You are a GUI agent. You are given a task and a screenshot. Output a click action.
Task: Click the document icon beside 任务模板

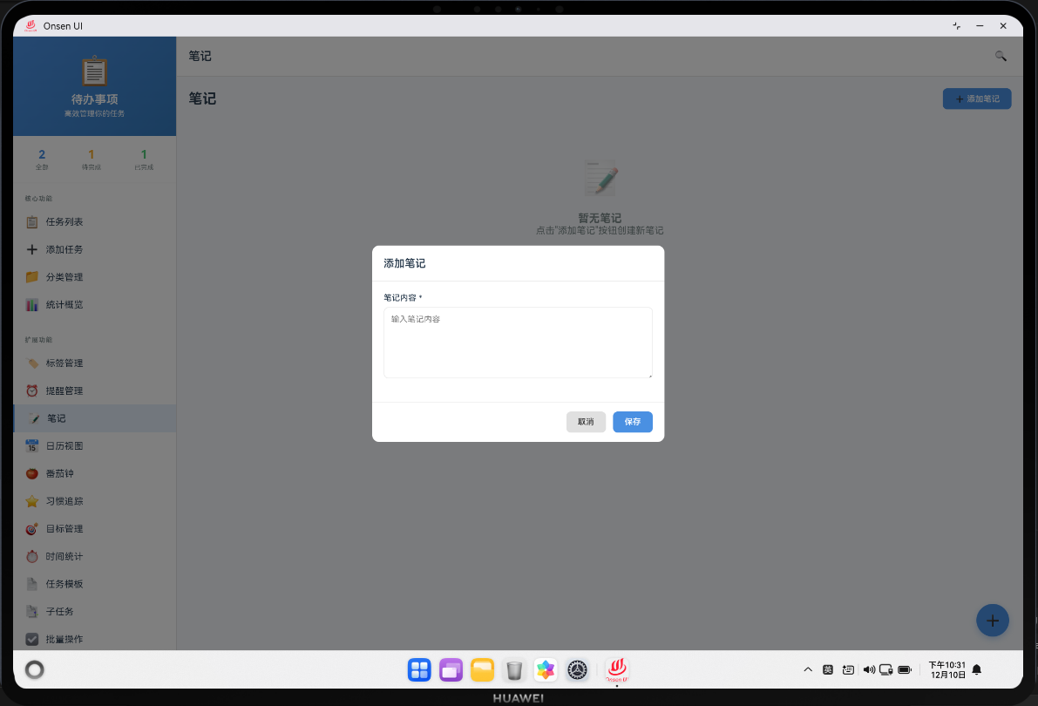point(31,584)
